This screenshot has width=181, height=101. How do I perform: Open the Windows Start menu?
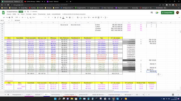click(55, 99)
